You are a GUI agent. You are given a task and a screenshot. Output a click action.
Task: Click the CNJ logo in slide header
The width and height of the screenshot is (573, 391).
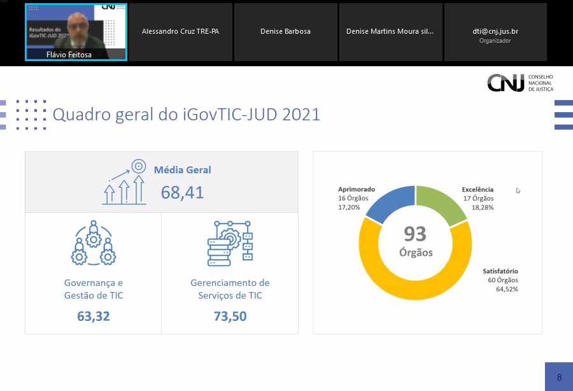coord(520,83)
